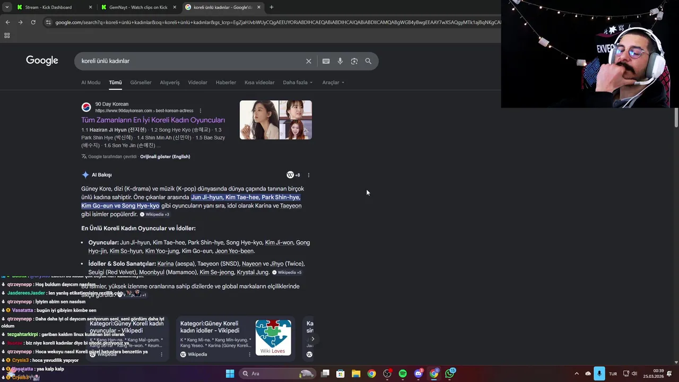
Task: Clear the search query with X
Action: tap(309, 61)
